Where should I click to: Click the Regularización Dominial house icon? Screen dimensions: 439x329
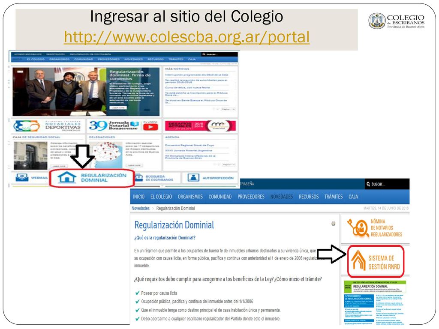tap(67, 177)
